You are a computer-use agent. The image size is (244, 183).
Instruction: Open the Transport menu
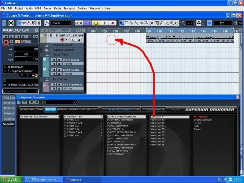click(x=69, y=9)
